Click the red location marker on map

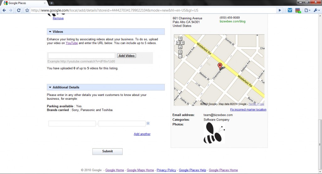pyautogui.click(x=220, y=66)
